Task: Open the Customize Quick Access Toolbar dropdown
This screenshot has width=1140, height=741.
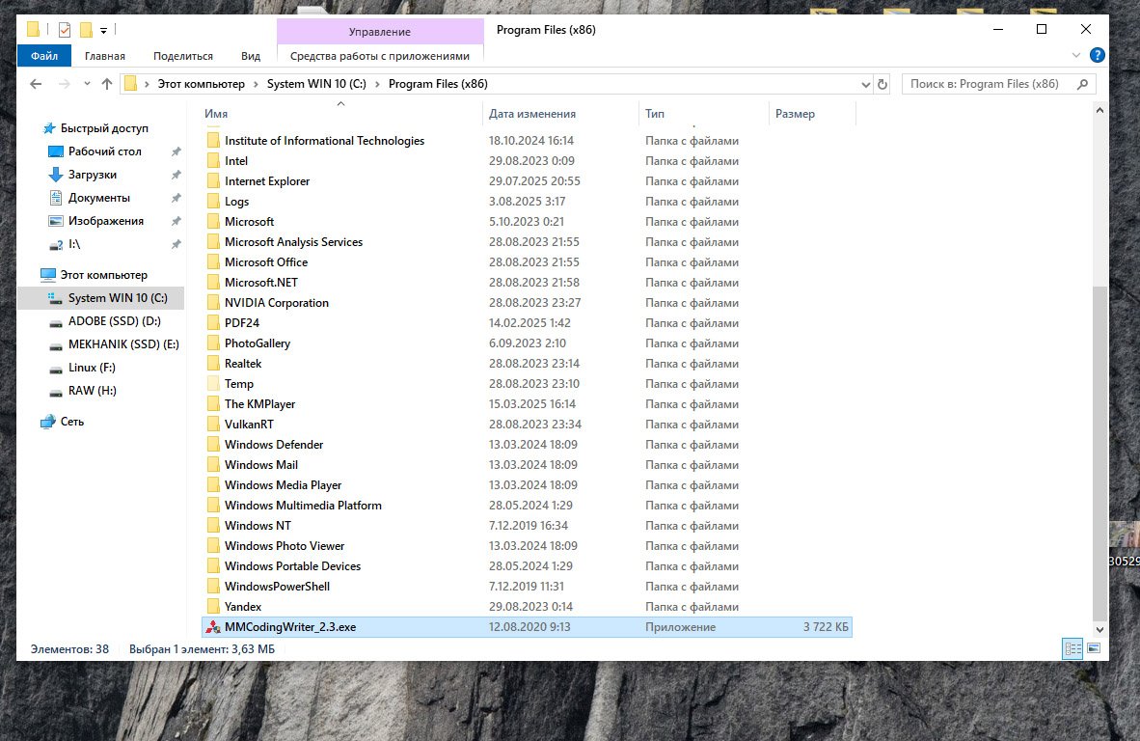Action: [104, 31]
